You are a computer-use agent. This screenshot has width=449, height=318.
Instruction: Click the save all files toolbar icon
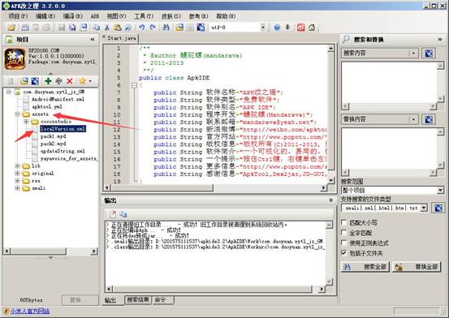point(72,28)
